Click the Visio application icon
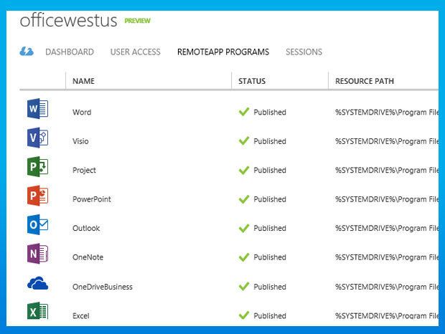 (38, 138)
